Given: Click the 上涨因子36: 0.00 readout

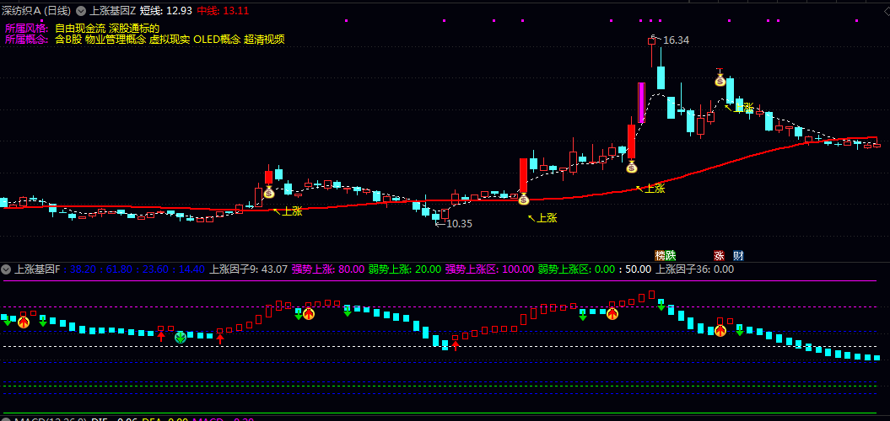Looking at the screenshot, I should point(695,269).
